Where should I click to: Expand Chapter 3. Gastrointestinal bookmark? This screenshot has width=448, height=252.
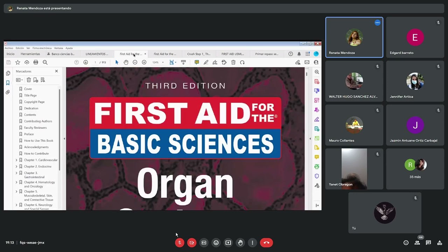point(16,173)
